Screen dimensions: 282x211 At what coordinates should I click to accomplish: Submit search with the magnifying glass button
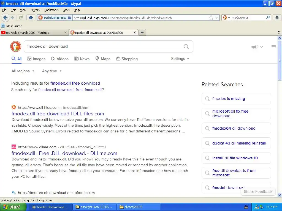(186, 46)
